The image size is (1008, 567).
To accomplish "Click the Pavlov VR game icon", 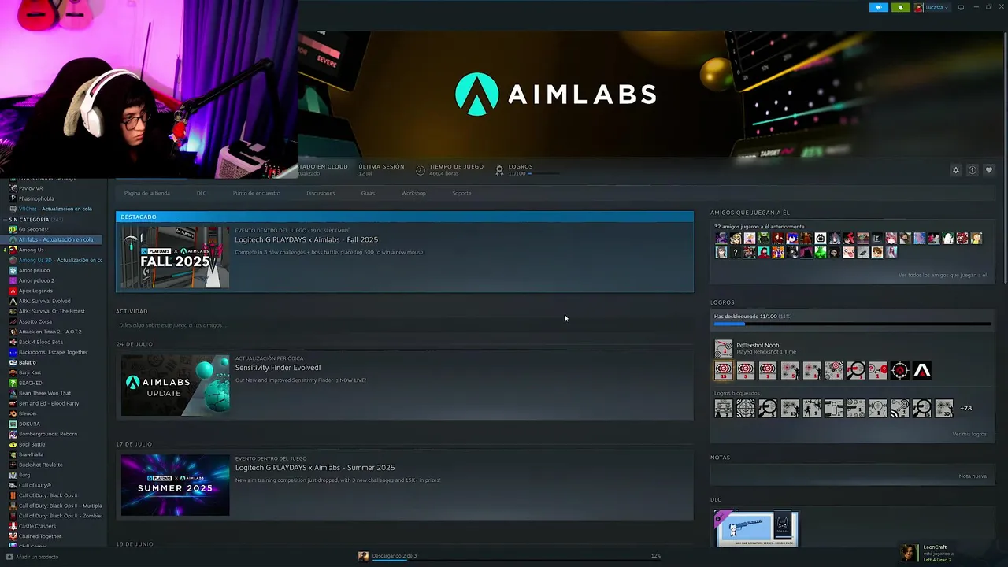I will pyautogui.click(x=13, y=188).
